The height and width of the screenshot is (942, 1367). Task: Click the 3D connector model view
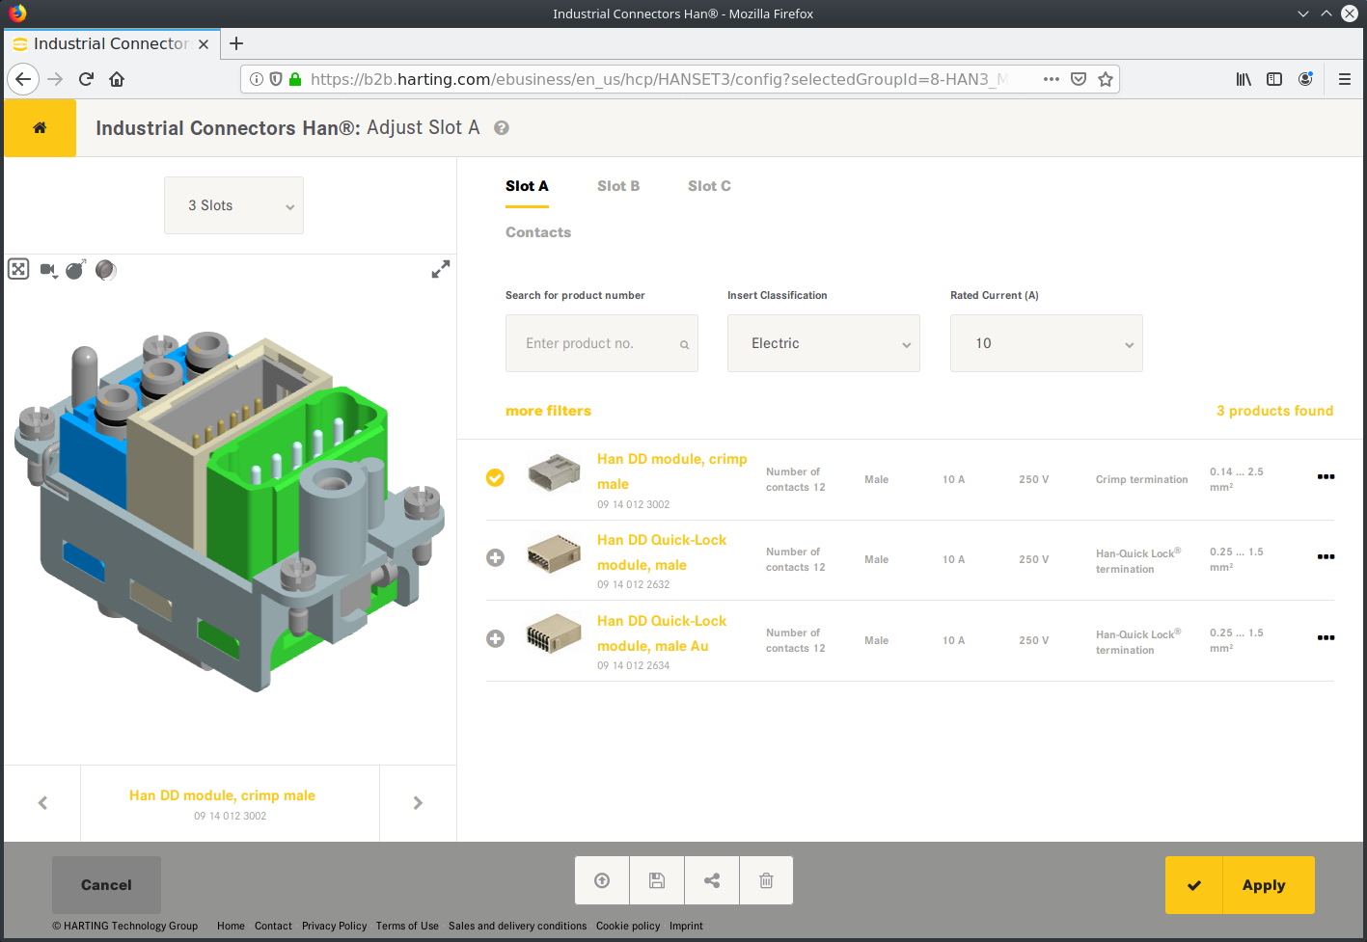coord(230,511)
